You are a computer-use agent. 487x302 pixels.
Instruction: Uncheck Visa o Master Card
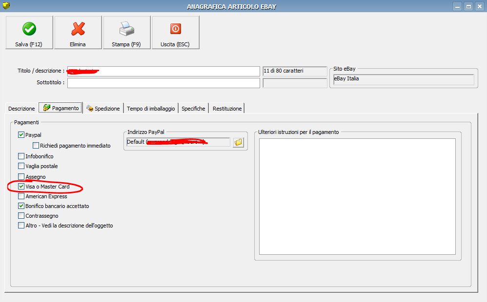[x=21, y=187]
